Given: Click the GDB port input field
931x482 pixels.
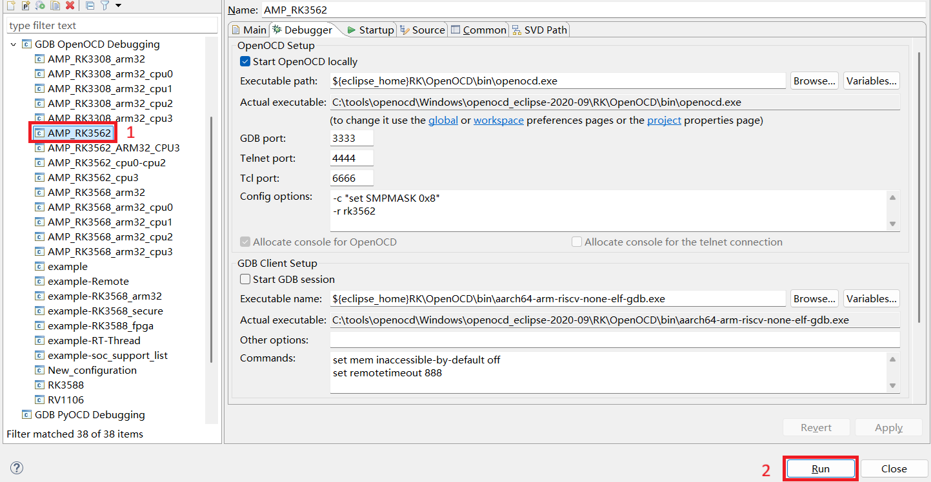Looking at the screenshot, I should [x=351, y=139].
